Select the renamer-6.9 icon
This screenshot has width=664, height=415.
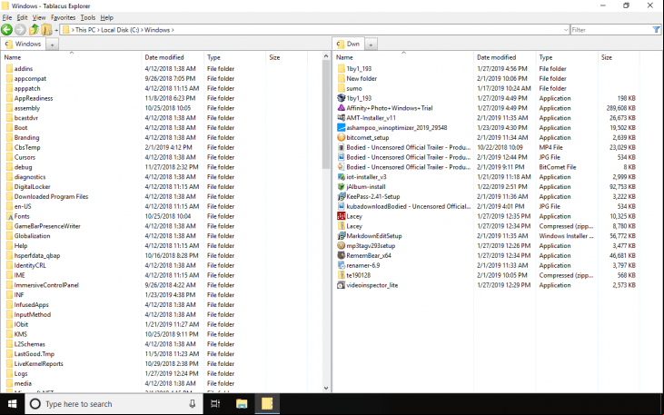pyautogui.click(x=341, y=265)
